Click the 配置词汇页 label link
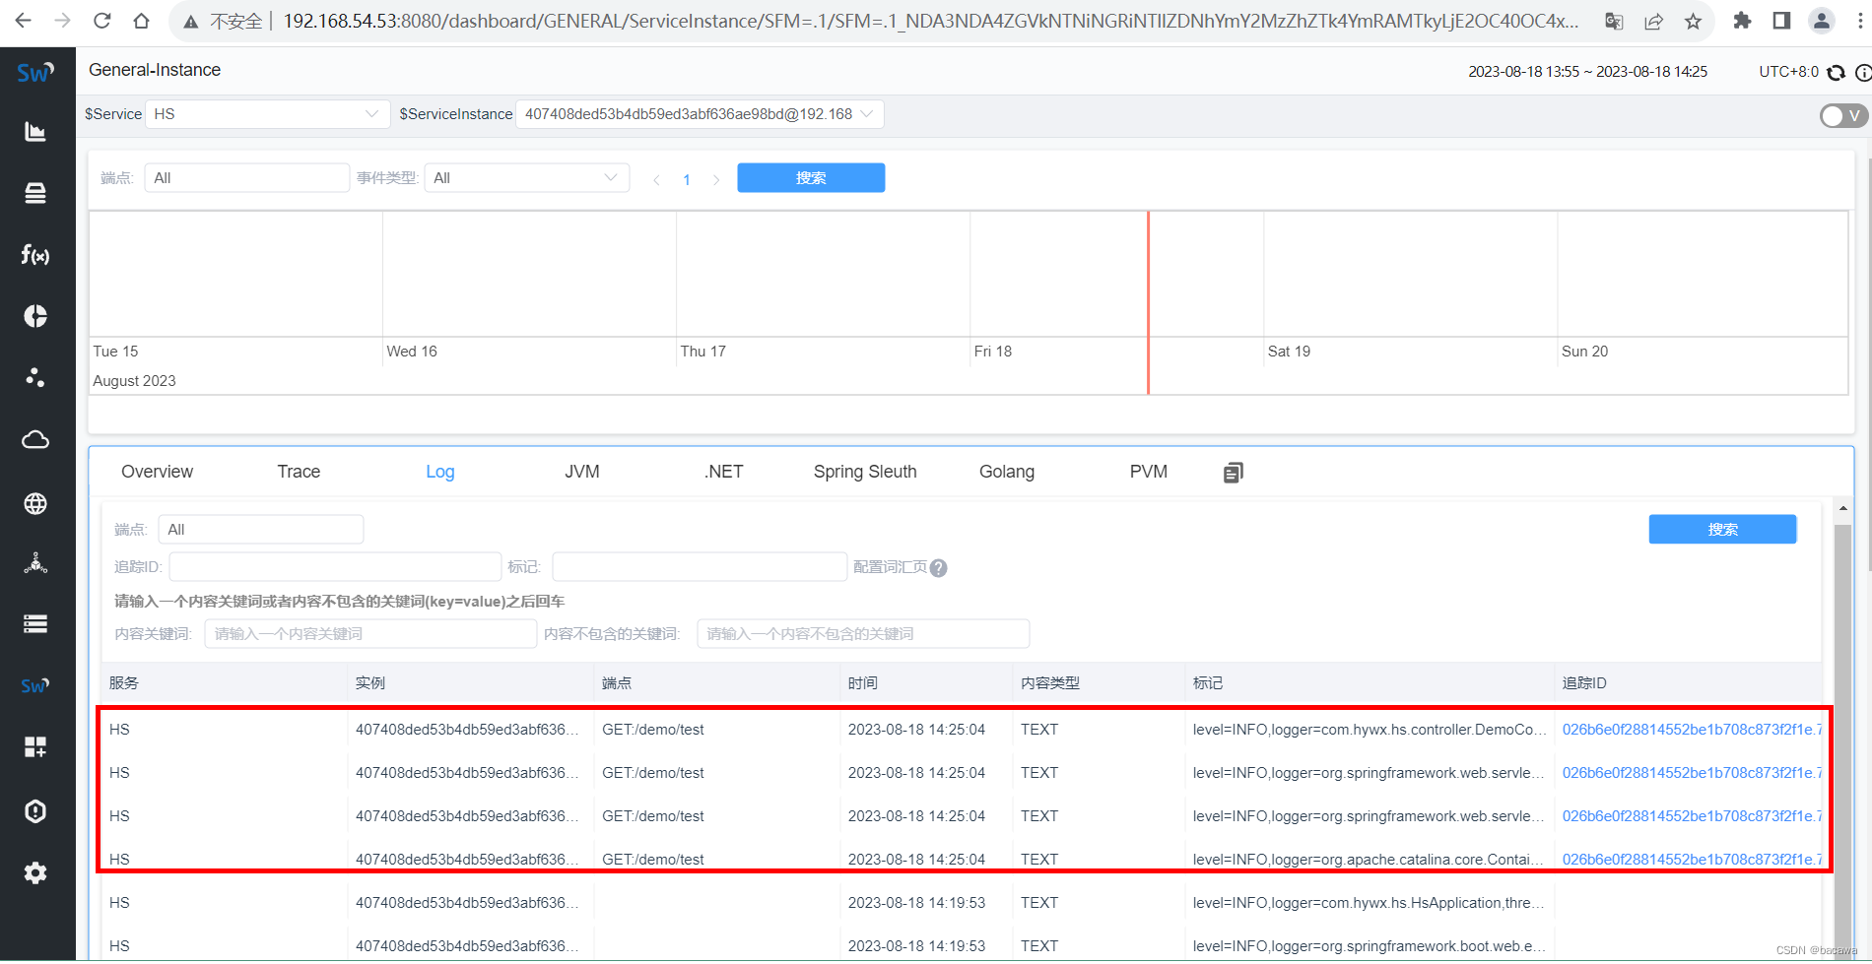The width and height of the screenshot is (1872, 964). [890, 567]
